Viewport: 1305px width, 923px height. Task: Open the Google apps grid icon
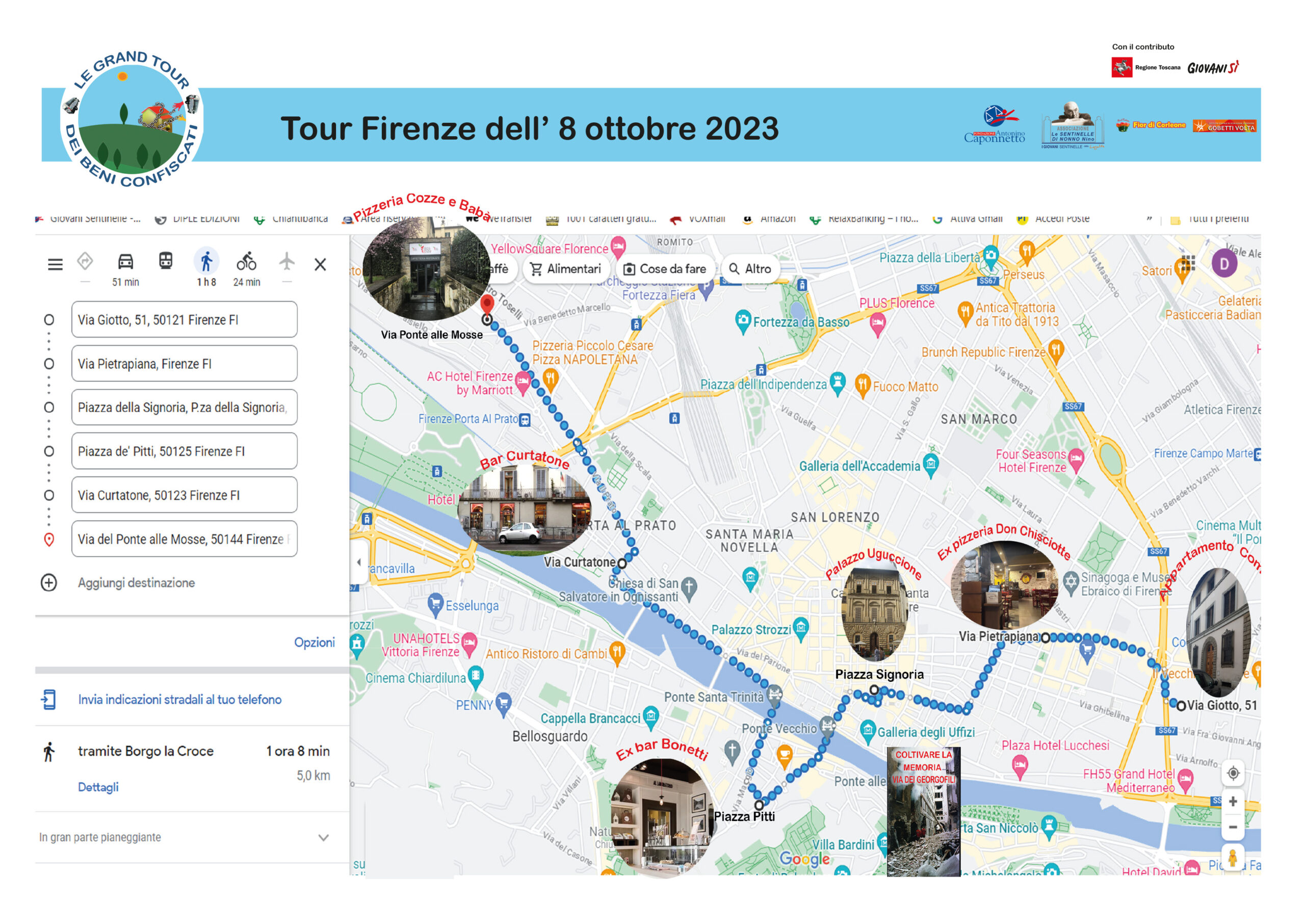pos(1188,263)
